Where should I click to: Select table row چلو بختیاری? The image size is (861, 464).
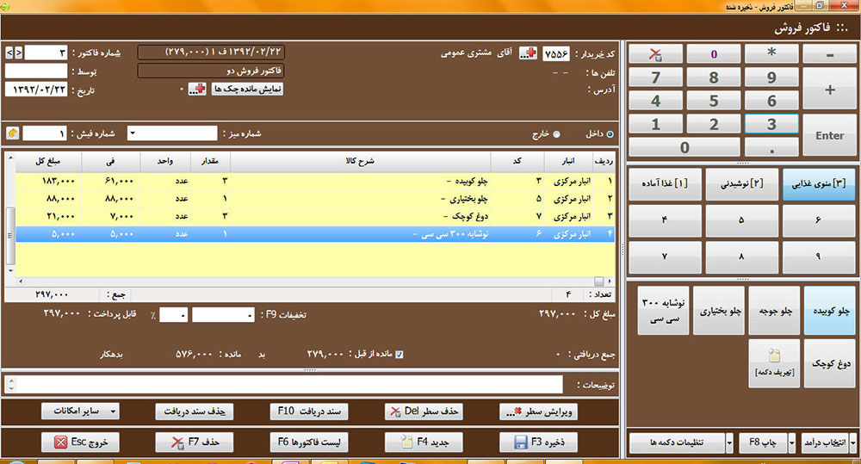tap(314, 199)
